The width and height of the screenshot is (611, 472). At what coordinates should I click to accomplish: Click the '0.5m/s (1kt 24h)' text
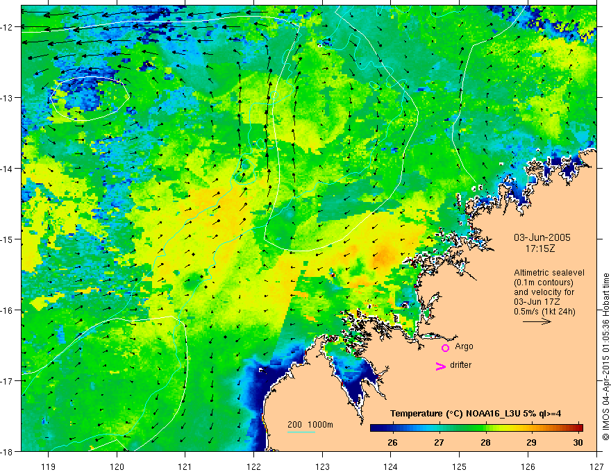(x=545, y=312)
